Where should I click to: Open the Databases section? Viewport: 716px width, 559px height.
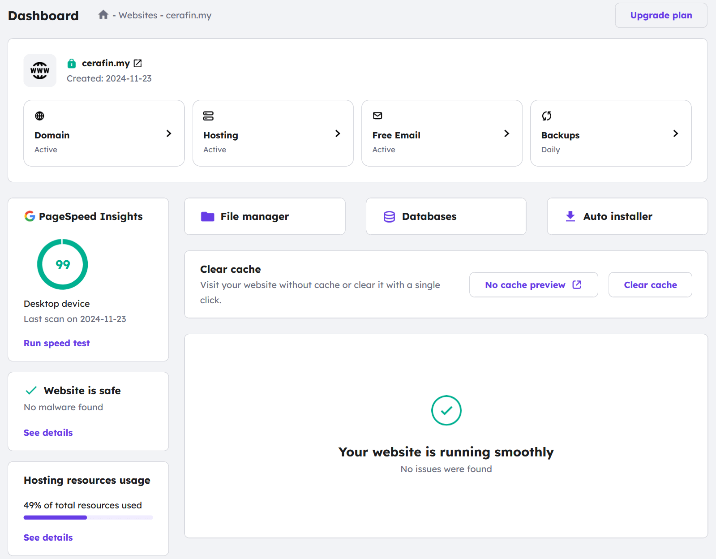point(446,216)
